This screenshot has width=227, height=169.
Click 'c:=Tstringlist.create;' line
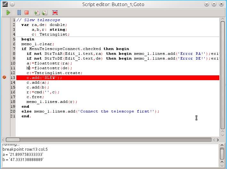coord(54,73)
